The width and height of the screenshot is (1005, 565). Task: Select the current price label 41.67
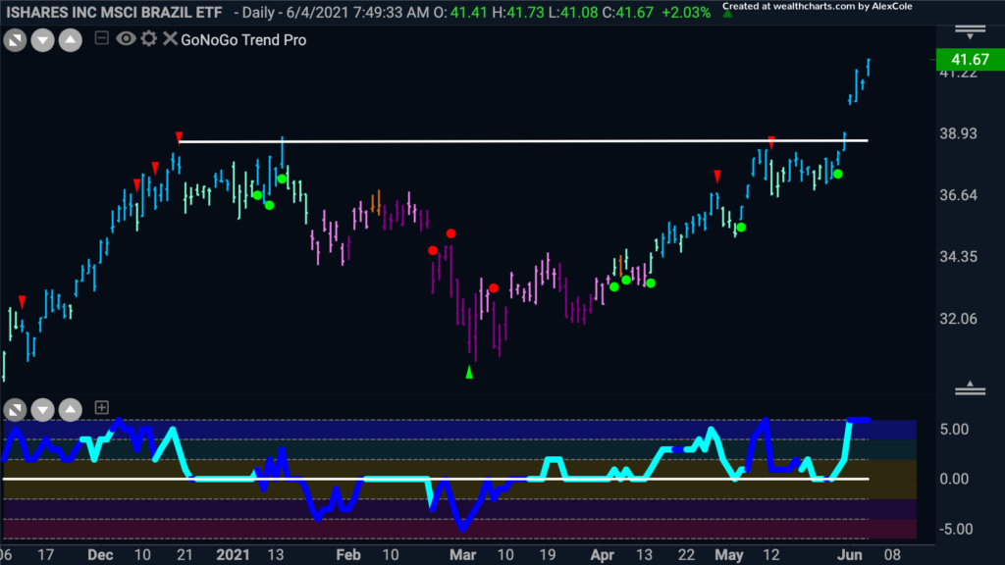point(970,60)
